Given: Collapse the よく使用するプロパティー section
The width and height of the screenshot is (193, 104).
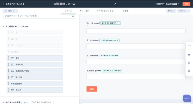Looking at the screenshot, I should (4, 27).
